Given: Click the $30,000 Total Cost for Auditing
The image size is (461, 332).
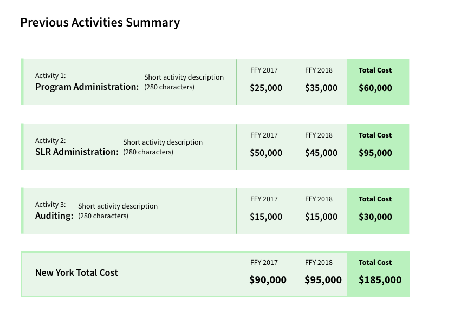Looking at the screenshot, I should [x=375, y=217].
